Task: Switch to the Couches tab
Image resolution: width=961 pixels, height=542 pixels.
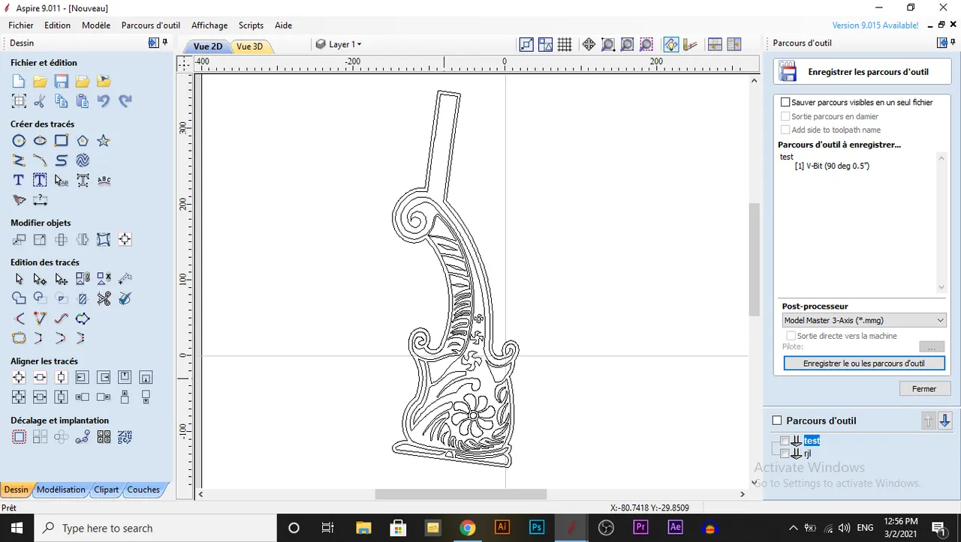Action: pos(143,490)
